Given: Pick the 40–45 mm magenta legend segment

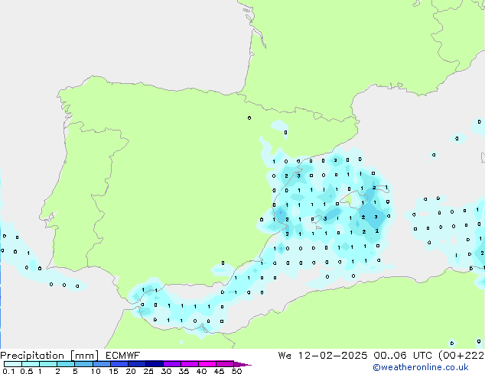Looking at the screenshot, I should (207, 364).
